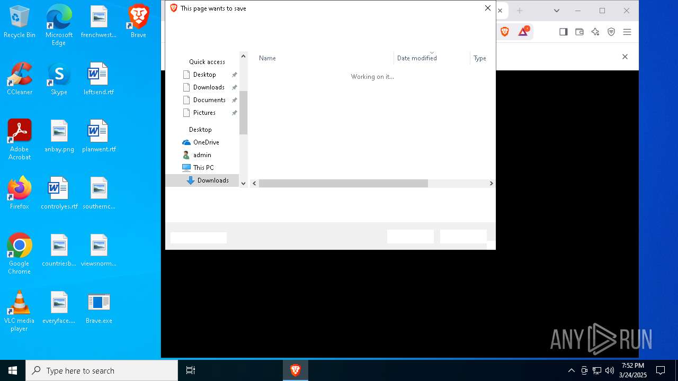
Task: Open the taskbar clock and calendar
Action: [x=633, y=370]
